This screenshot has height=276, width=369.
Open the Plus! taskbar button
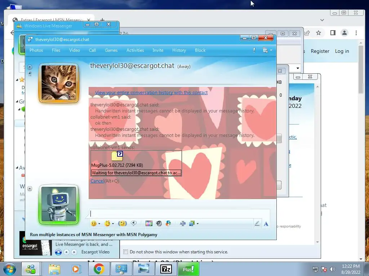click(x=188, y=269)
